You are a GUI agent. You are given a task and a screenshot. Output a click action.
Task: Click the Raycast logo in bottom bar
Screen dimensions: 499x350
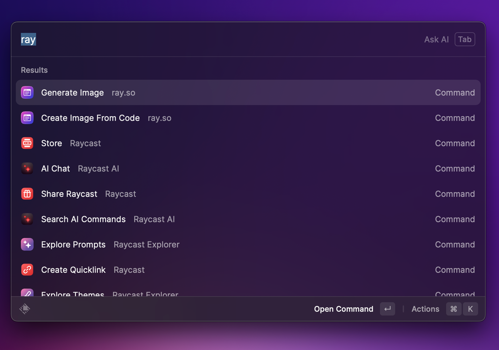(x=25, y=309)
